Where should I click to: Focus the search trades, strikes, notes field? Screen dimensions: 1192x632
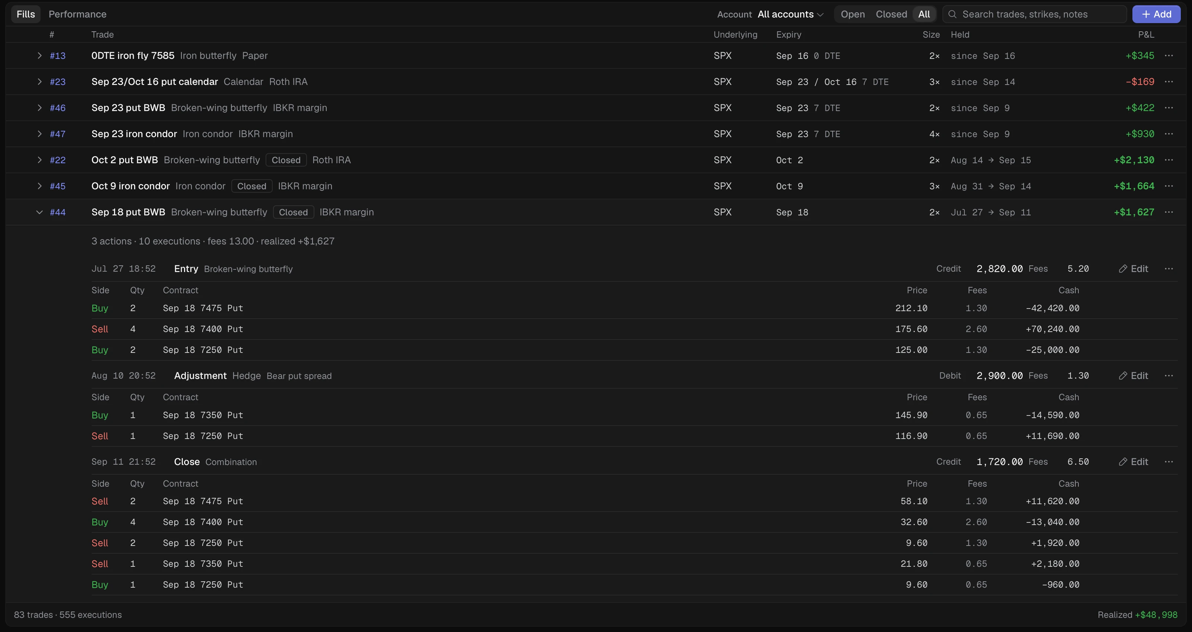click(x=1035, y=15)
